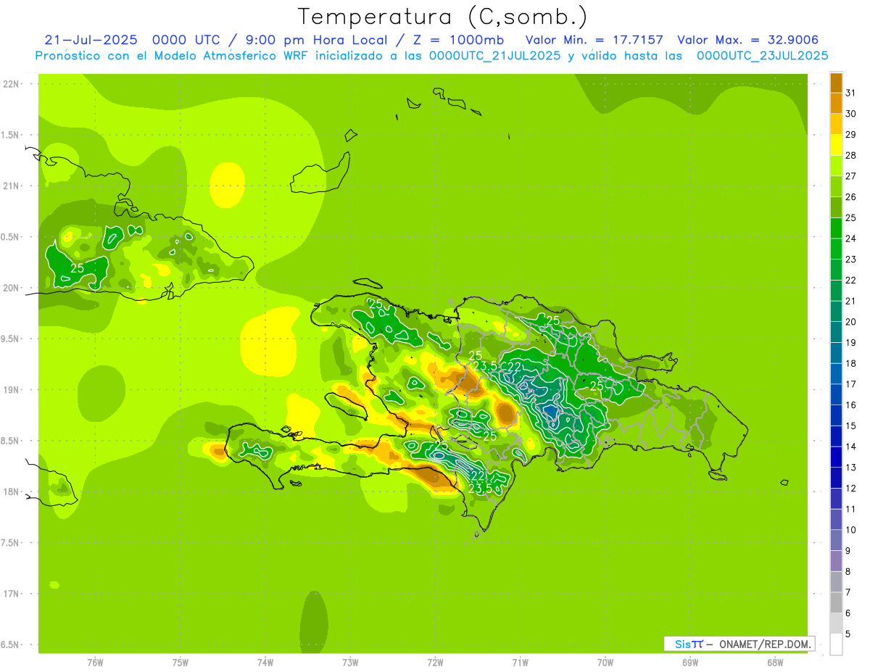Click the '70W' longitude axis label
This screenshot has height=672, width=870.
click(605, 663)
